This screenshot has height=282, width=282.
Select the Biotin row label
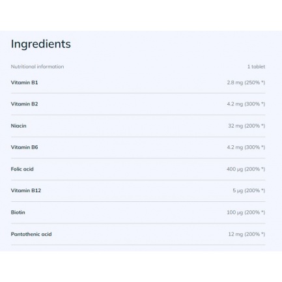pyautogui.click(x=18, y=212)
